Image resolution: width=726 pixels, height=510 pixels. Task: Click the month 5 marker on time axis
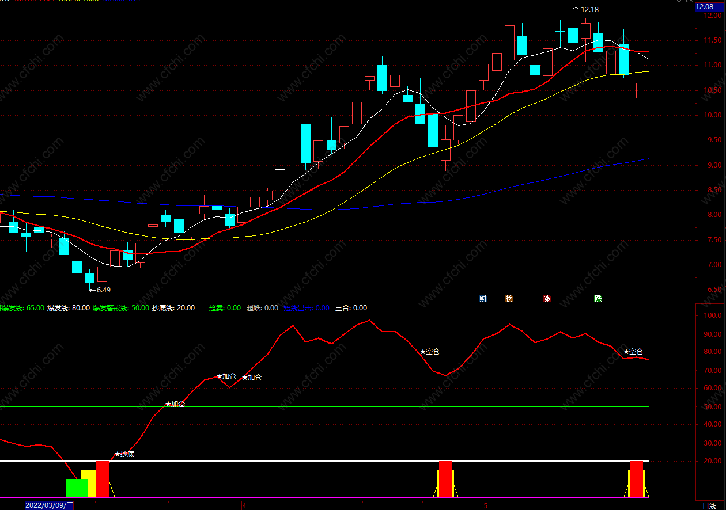click(x=485, y=506)
